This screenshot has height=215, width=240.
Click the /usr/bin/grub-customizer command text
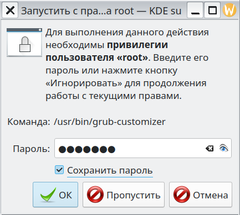coord(110,122)
